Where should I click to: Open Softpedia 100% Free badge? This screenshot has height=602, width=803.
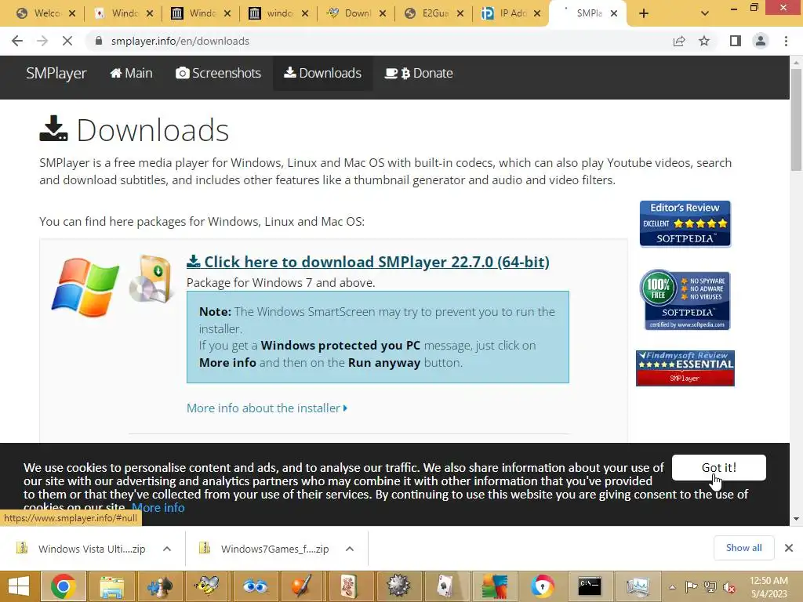685,300
